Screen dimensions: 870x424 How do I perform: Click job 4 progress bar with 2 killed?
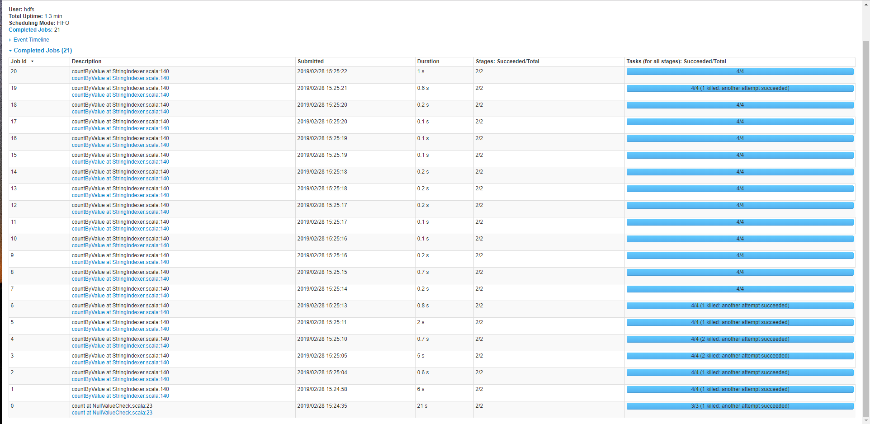[740, 339]
